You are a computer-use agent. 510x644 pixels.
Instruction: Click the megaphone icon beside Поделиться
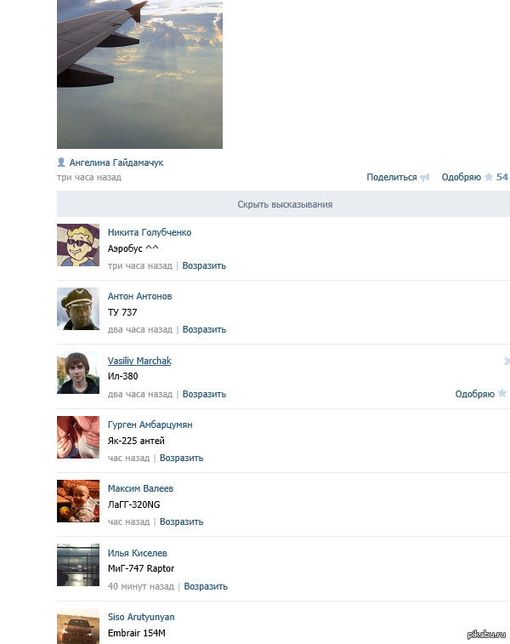pos(424,178)
